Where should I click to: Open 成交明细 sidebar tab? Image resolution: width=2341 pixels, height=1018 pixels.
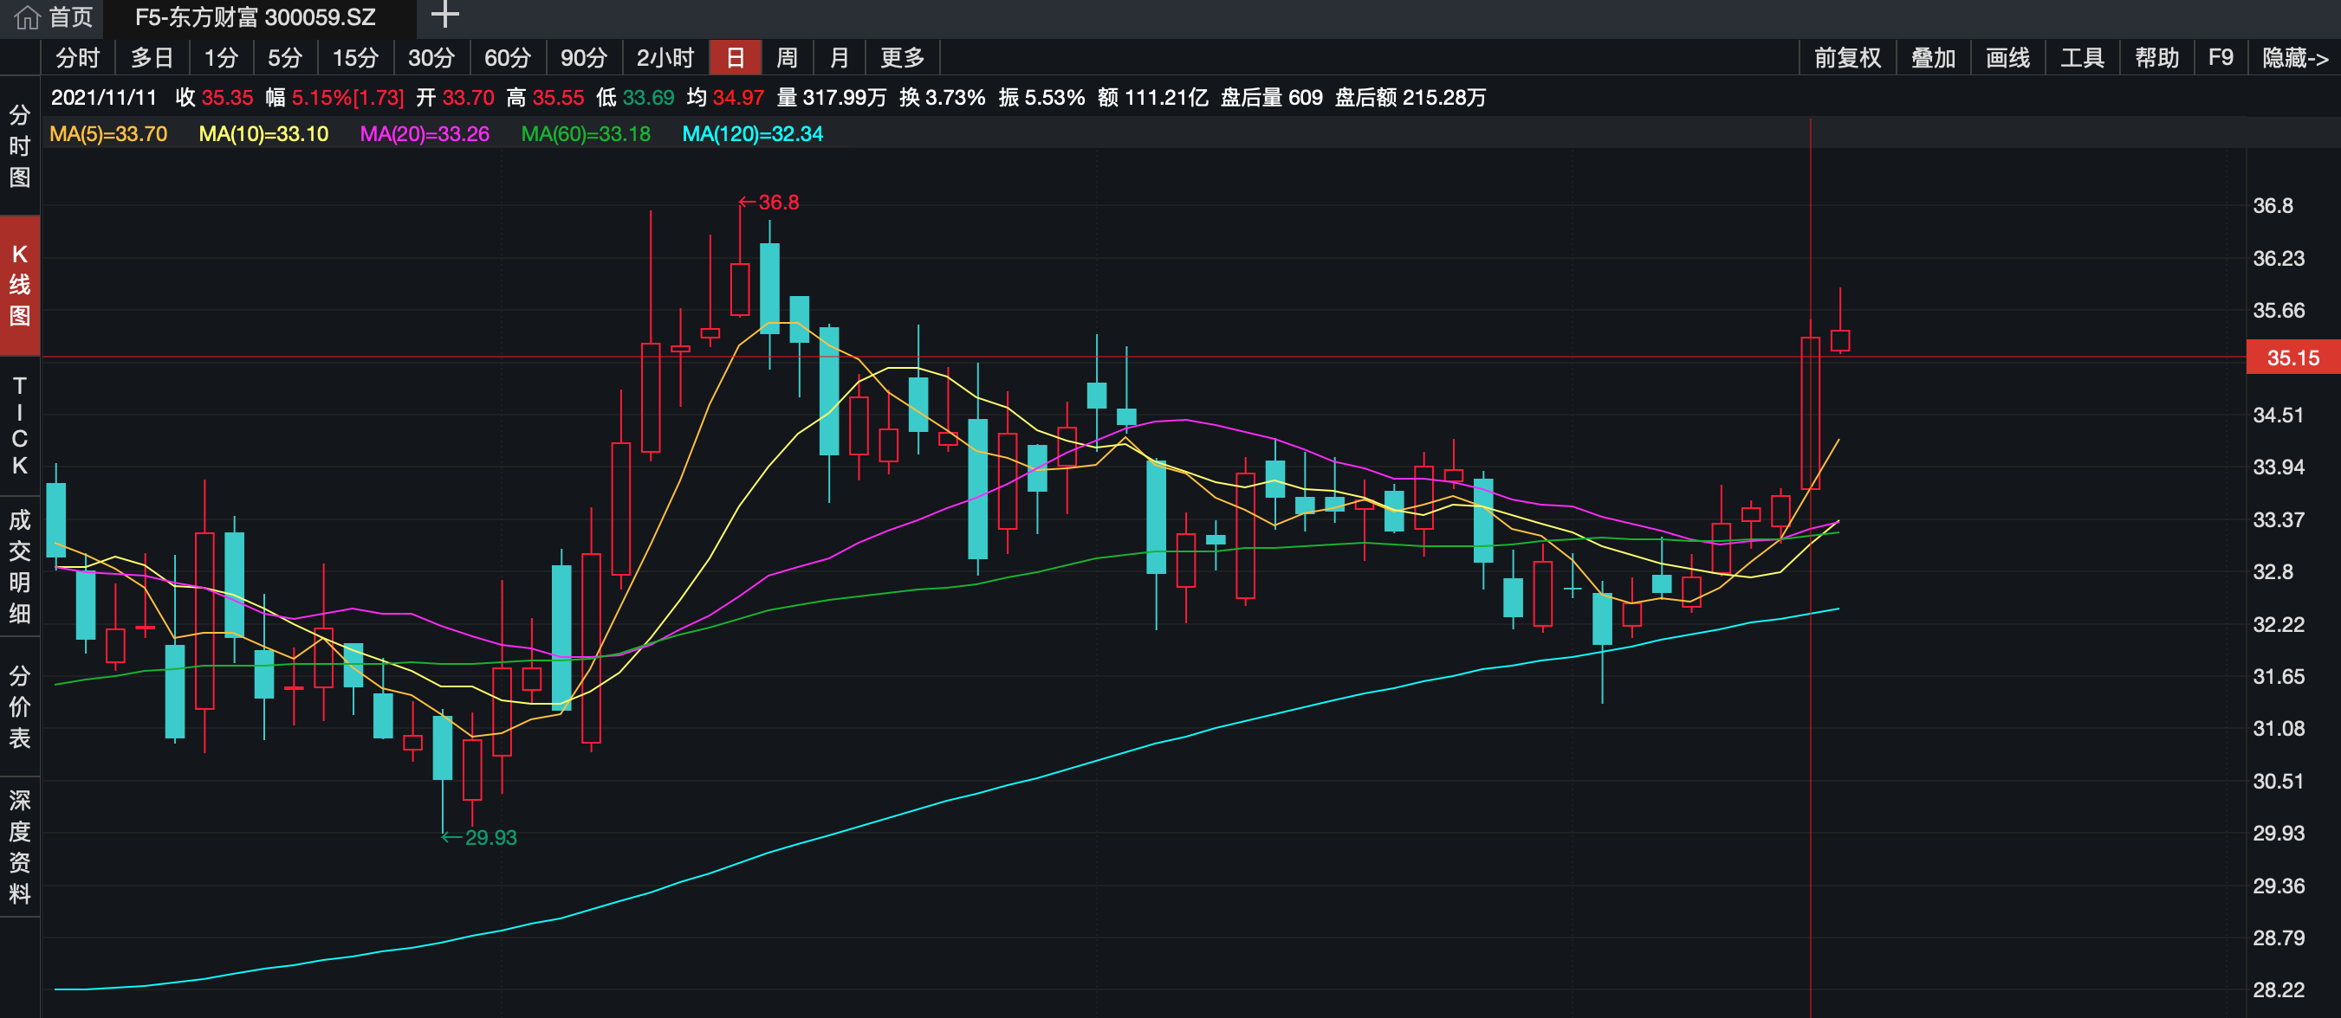[x=19, y=566]
